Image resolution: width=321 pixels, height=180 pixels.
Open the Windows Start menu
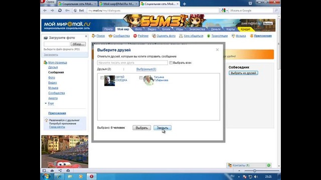click(x=47, y=176)
